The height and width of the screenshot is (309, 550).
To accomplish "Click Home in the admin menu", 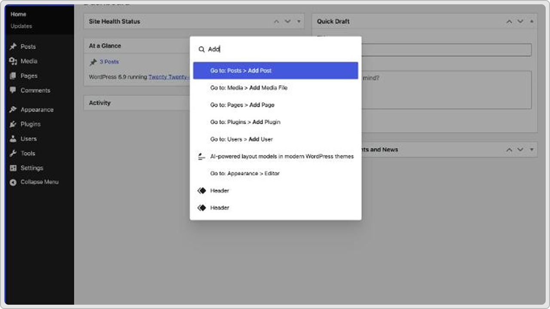I will tap(18, 14).
